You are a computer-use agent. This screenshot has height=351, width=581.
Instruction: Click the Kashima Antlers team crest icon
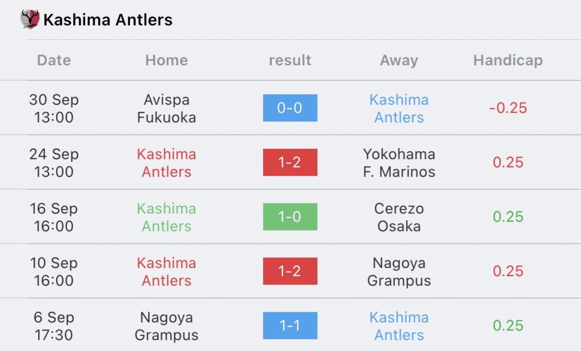point(30,19)
